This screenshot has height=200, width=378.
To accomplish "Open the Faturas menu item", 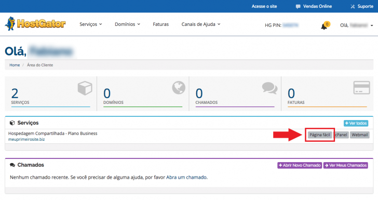I will 161,24.
